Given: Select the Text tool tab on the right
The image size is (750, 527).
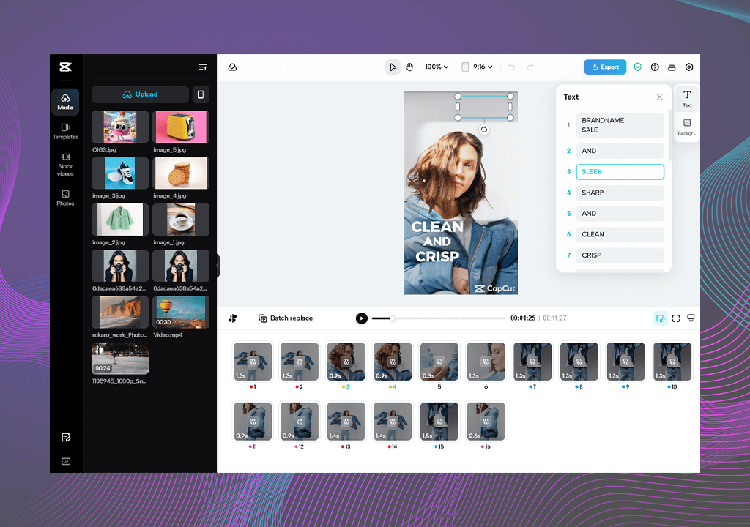Looking at the screenshot, I should click(x=687, y=99).
